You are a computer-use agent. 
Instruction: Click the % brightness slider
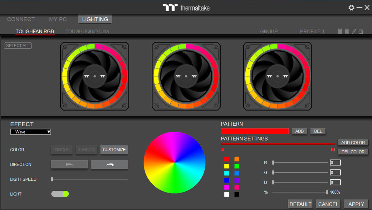coord(300,192)
